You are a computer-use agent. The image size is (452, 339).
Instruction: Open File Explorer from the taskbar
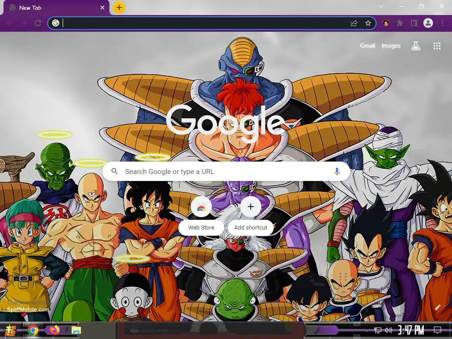[x=76, y=330]
